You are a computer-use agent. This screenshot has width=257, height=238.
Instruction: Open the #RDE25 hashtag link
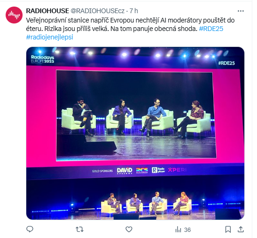point(211,29)
